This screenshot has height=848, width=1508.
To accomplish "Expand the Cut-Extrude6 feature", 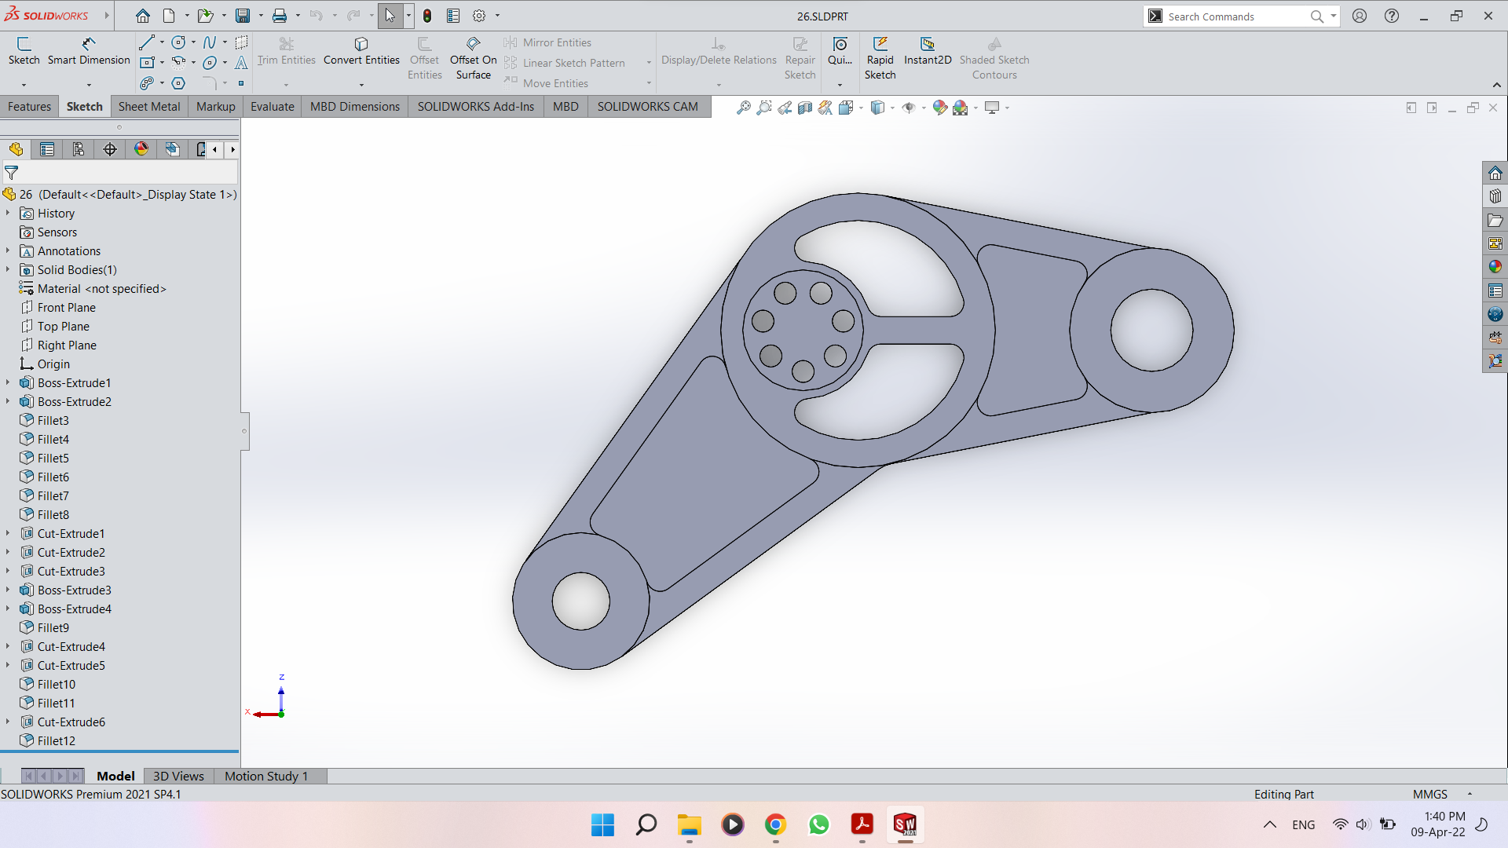I will point(8,722).
